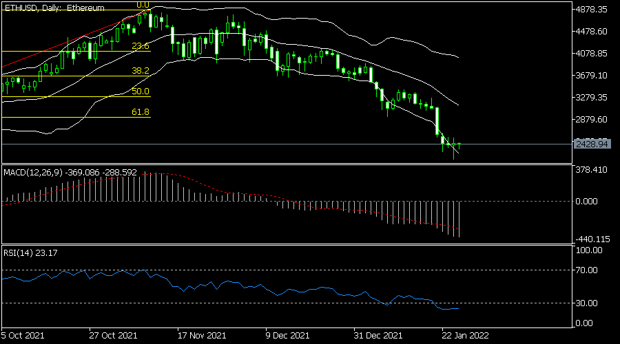Click the 9 Dec 2021 date label
This screenshot has width=620, height=344.
coord(287,336)
